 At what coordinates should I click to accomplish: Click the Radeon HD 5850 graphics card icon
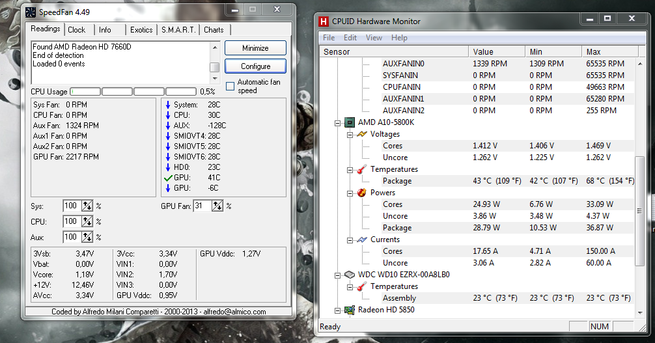click(x=349, y=310)
